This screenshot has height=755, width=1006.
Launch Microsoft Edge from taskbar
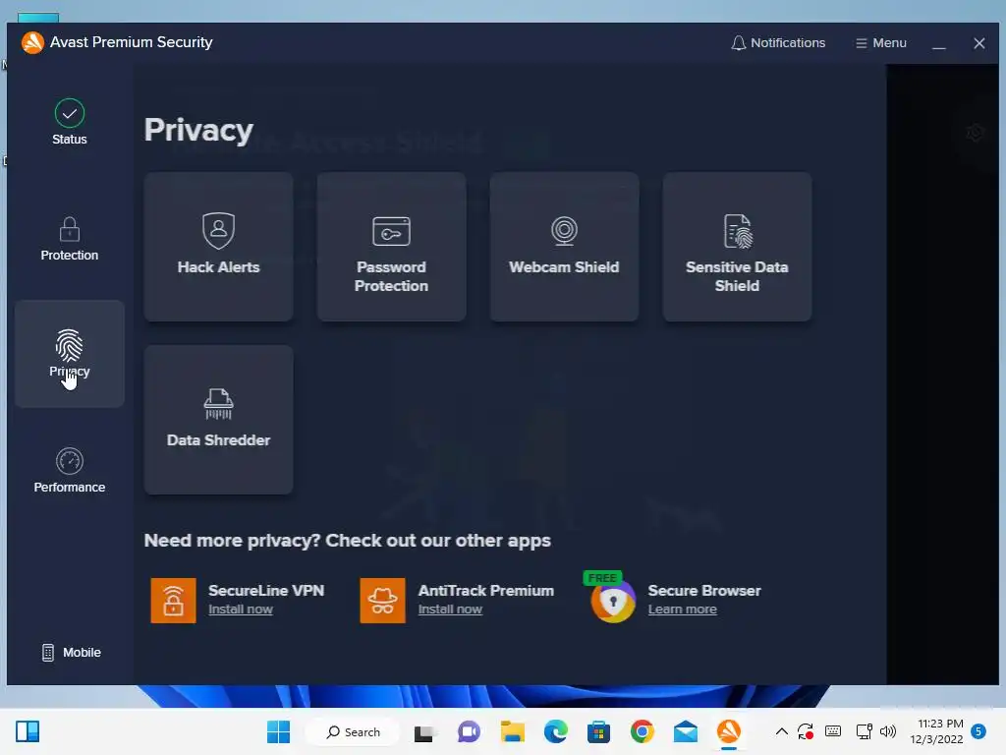pos(556,731)
